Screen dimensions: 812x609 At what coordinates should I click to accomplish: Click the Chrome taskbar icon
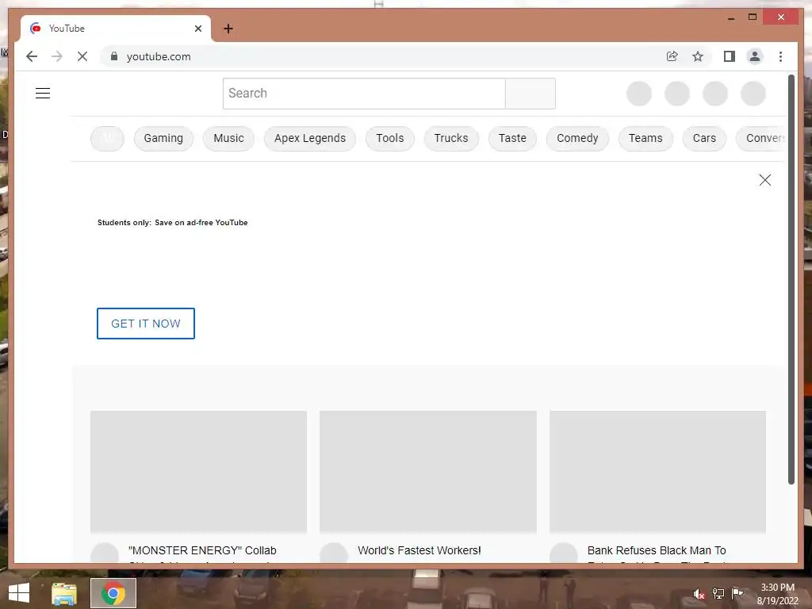(113, 593)
